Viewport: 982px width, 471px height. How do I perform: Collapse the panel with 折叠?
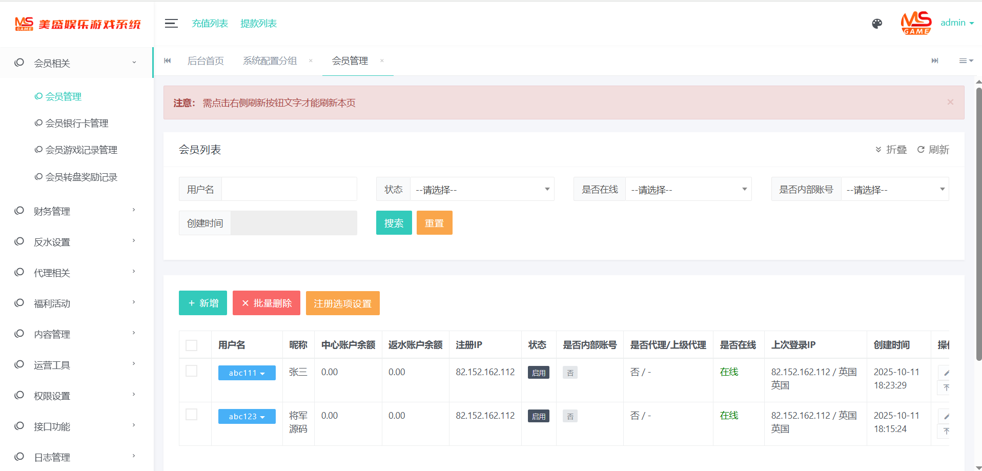[891, 150]
